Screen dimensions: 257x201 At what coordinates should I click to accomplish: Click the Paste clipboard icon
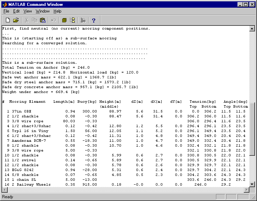(x=43, y=20)
